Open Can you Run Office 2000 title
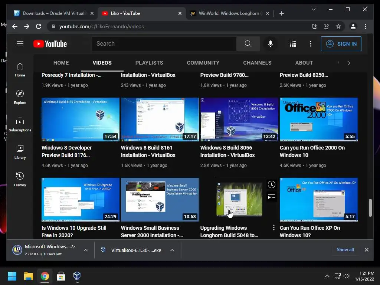Viewport: 380px width, 285px height. (x=312, y=151)
